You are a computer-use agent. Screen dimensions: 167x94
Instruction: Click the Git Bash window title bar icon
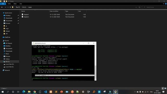click(33, 43)
